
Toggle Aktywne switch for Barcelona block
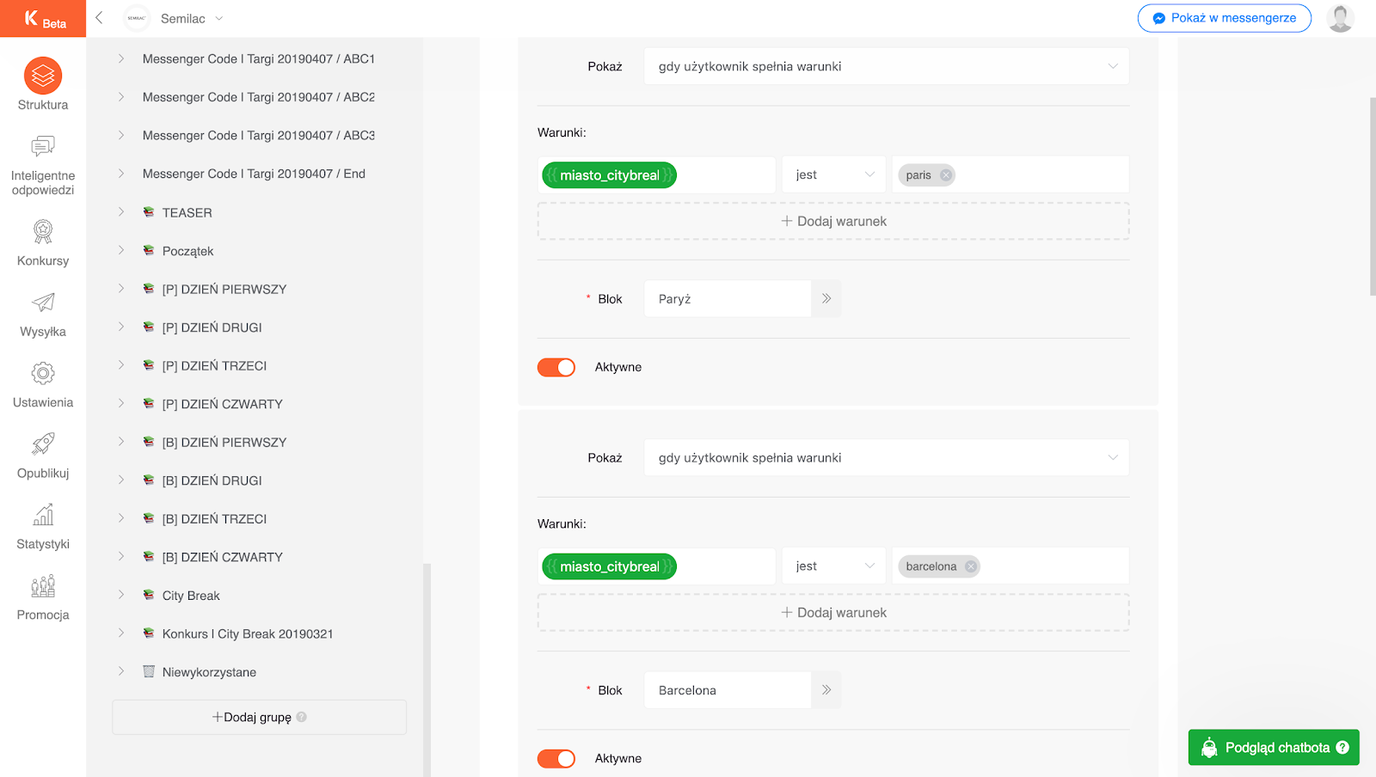[x=556, y=759]
